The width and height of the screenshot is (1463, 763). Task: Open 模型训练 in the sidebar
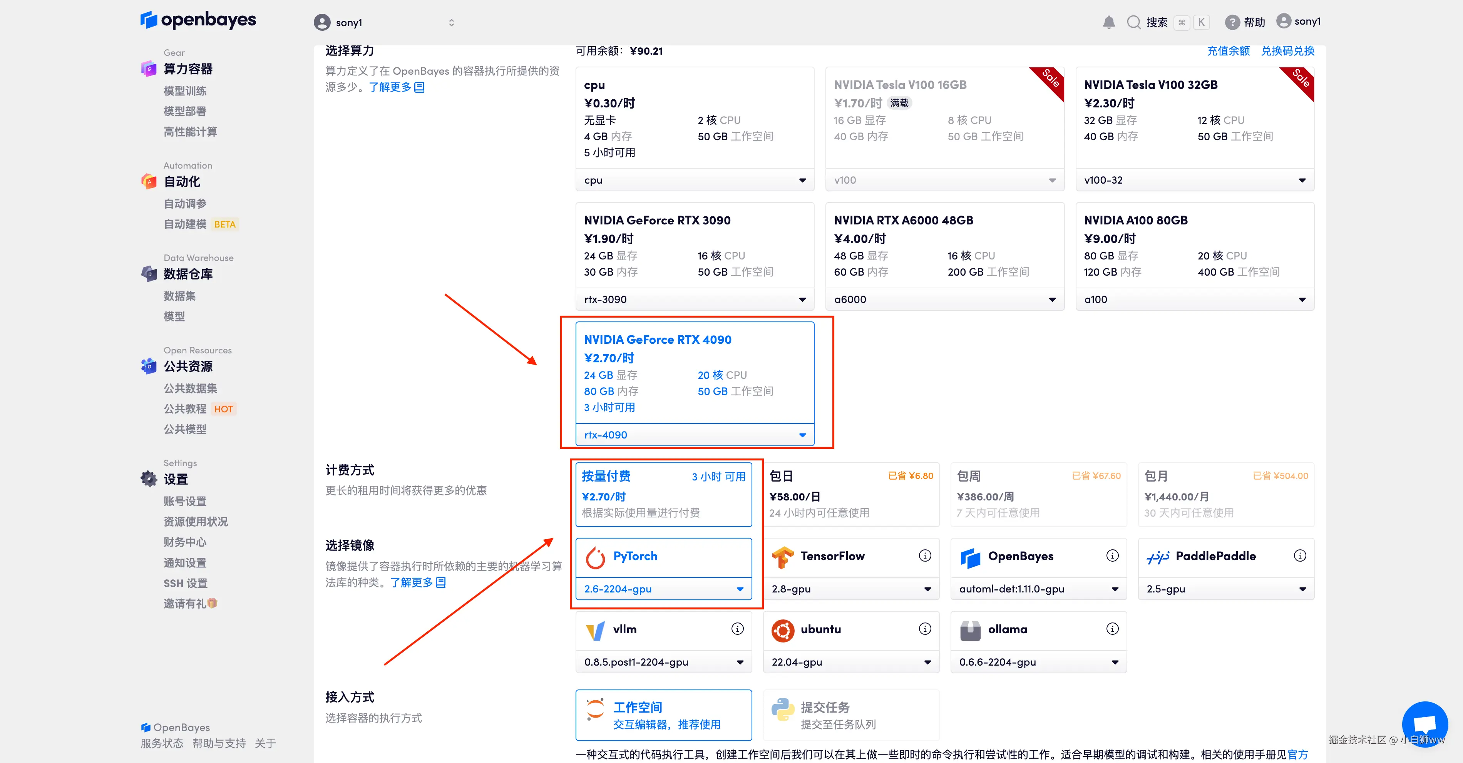(184, 91)
